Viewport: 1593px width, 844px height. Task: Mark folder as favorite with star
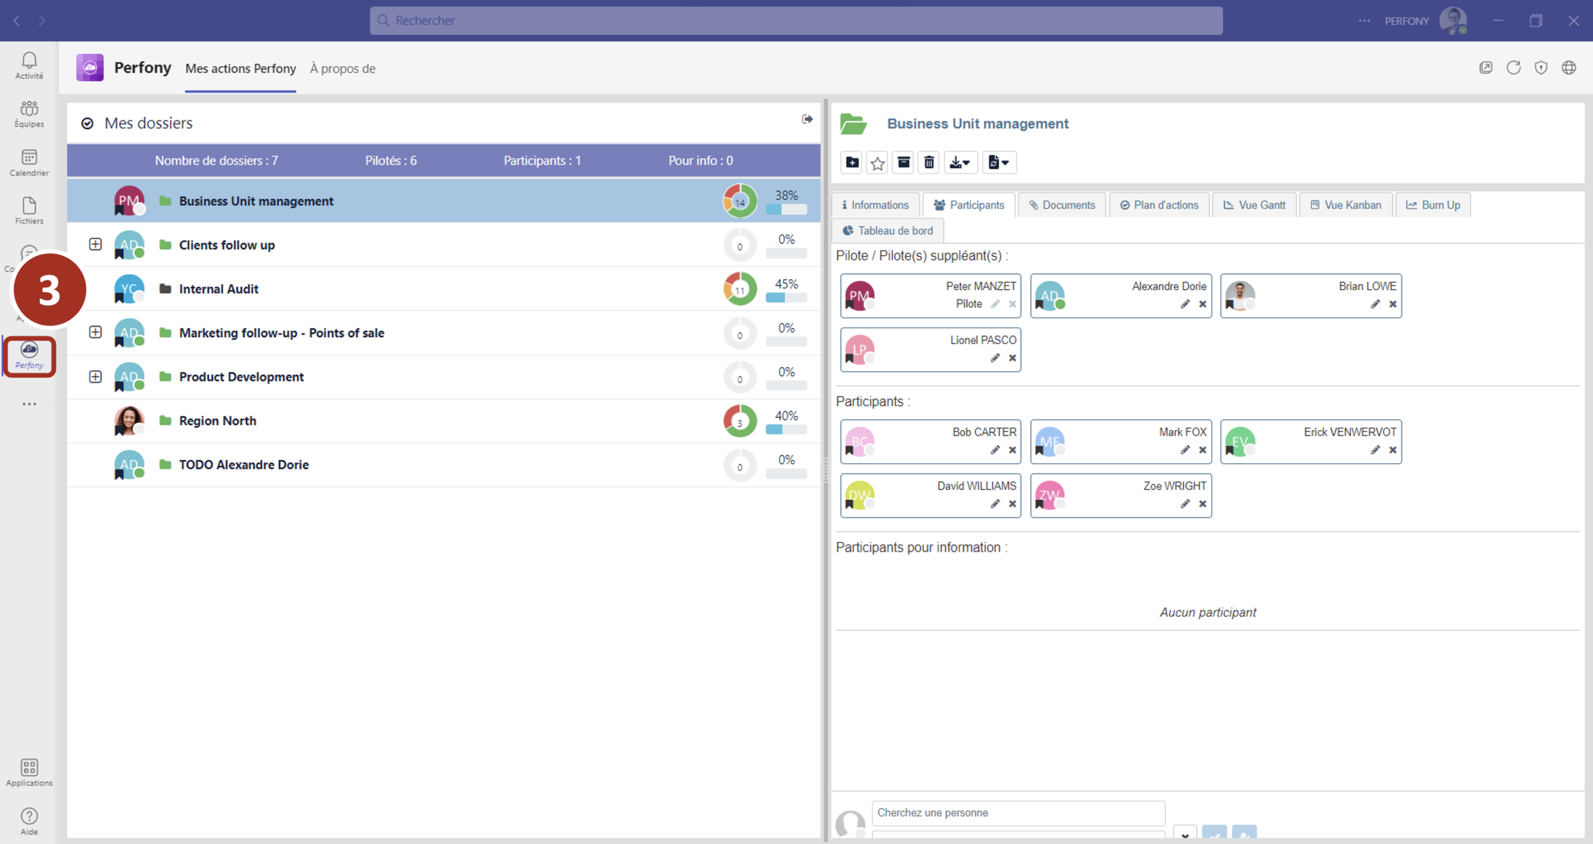877,163
